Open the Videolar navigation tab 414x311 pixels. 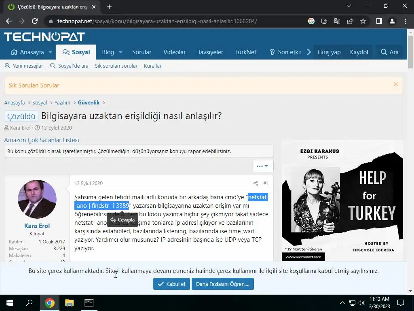pos(174,52)
